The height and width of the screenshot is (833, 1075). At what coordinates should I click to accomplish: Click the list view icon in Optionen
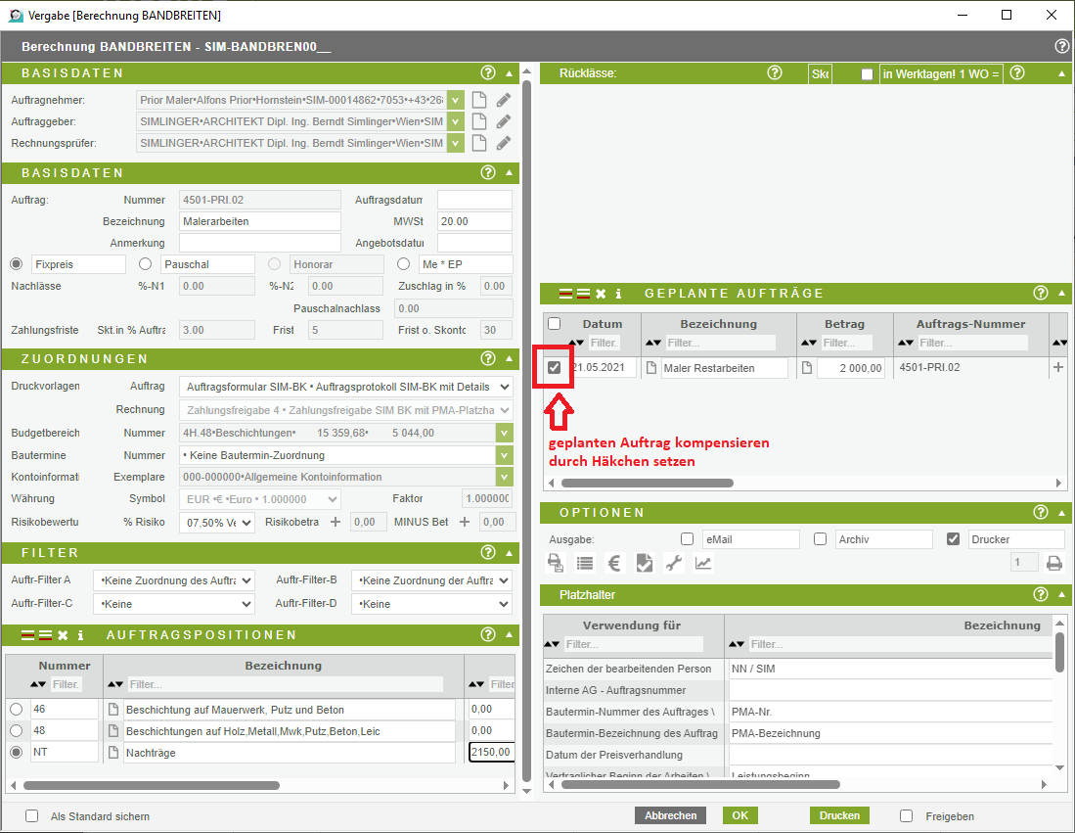(585, 563)
